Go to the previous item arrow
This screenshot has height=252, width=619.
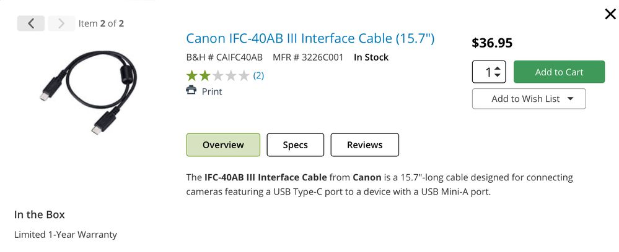pyautogui.click(x=30, y=23)
